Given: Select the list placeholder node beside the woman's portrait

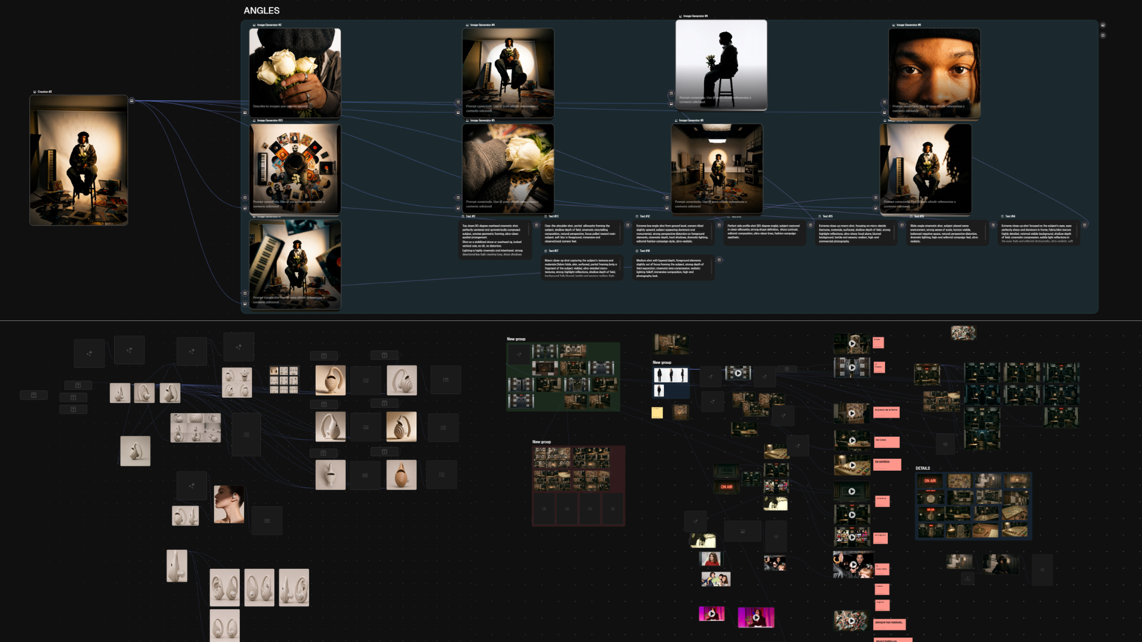Looking at the screenshot, I should coord(266,521).
